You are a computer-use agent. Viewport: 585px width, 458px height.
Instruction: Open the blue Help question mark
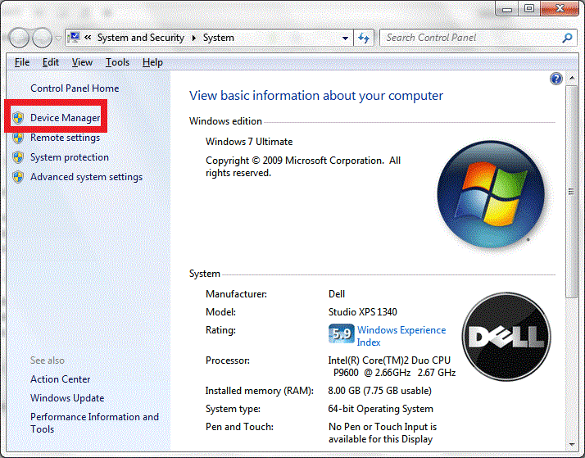tap(556, 79)
